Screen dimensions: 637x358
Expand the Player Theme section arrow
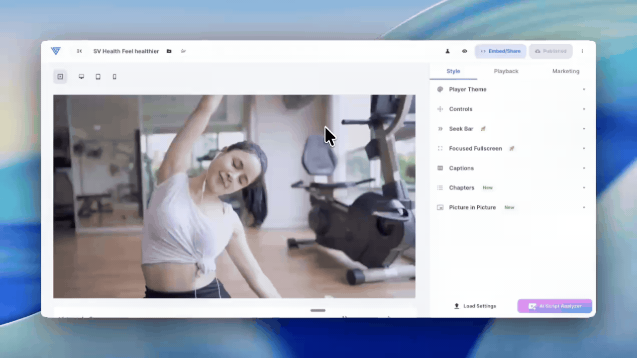(x=584, y=89)
